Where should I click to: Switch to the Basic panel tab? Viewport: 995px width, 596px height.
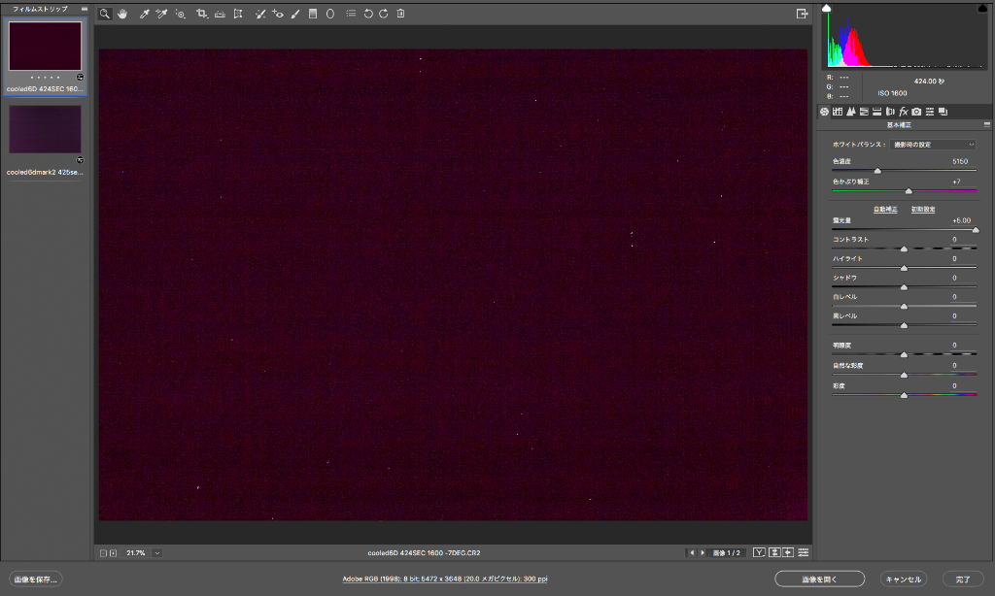pyautogui.click(x=824, y=112)
